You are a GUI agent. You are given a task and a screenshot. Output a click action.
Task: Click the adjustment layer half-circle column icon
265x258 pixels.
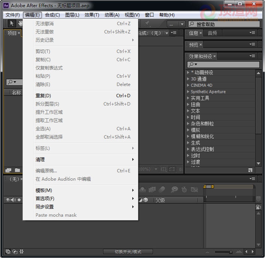(x=141, y=200)
